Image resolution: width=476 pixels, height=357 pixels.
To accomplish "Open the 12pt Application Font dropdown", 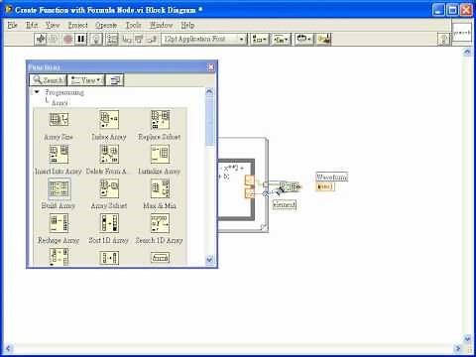I will click(204, 40).
